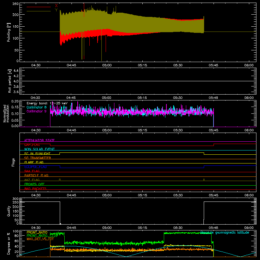Click the SC_IN_SUNLIGHT flag label
This screenshot has height=260, width=260.
pos(37,153)
